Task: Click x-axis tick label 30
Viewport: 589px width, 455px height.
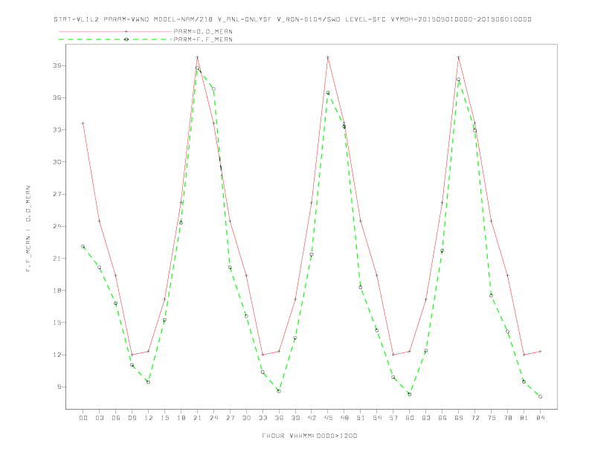Action: point(246,418)
